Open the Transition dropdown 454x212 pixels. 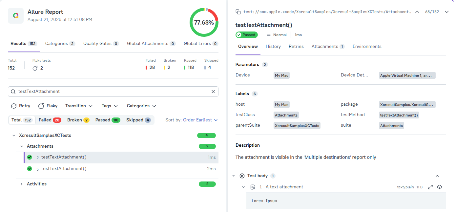pos(79,106)
